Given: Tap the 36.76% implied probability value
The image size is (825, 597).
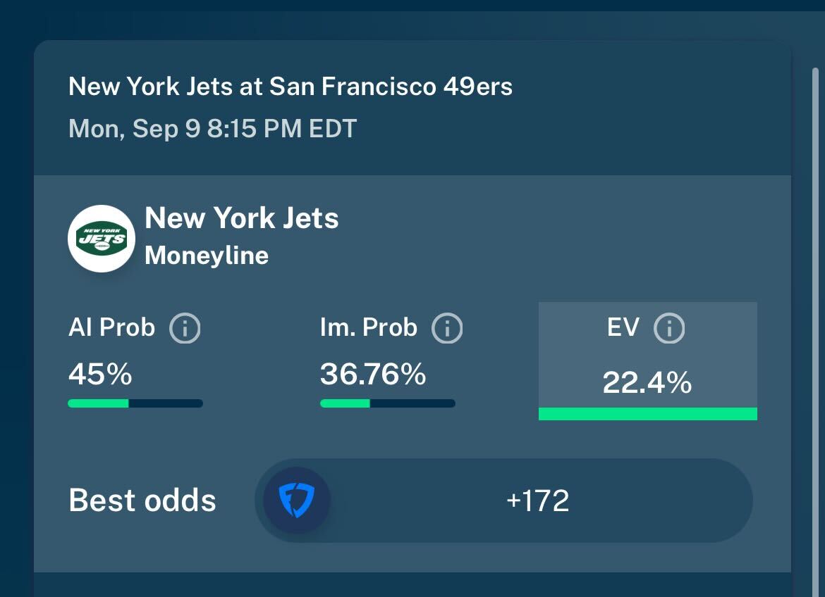Looking at the screenshot, I should (373, 374).
